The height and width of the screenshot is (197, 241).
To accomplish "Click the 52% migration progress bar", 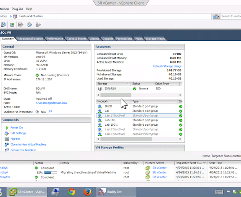I will coord(50,173).
